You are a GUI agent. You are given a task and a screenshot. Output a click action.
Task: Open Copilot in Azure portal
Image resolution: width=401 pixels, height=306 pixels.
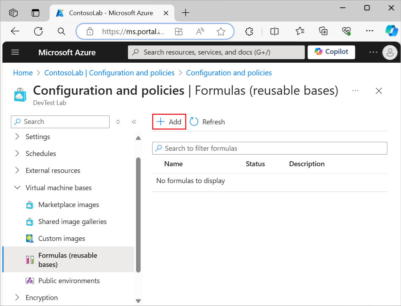coord(331,52)
